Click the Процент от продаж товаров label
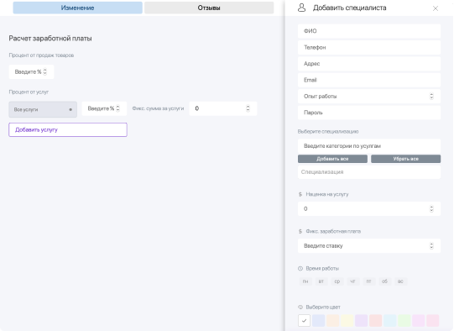The image size is (454, 331). (x=41, y=55)
